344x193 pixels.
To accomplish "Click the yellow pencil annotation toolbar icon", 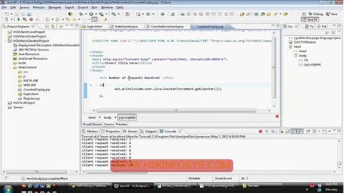I will coord(105,19).
